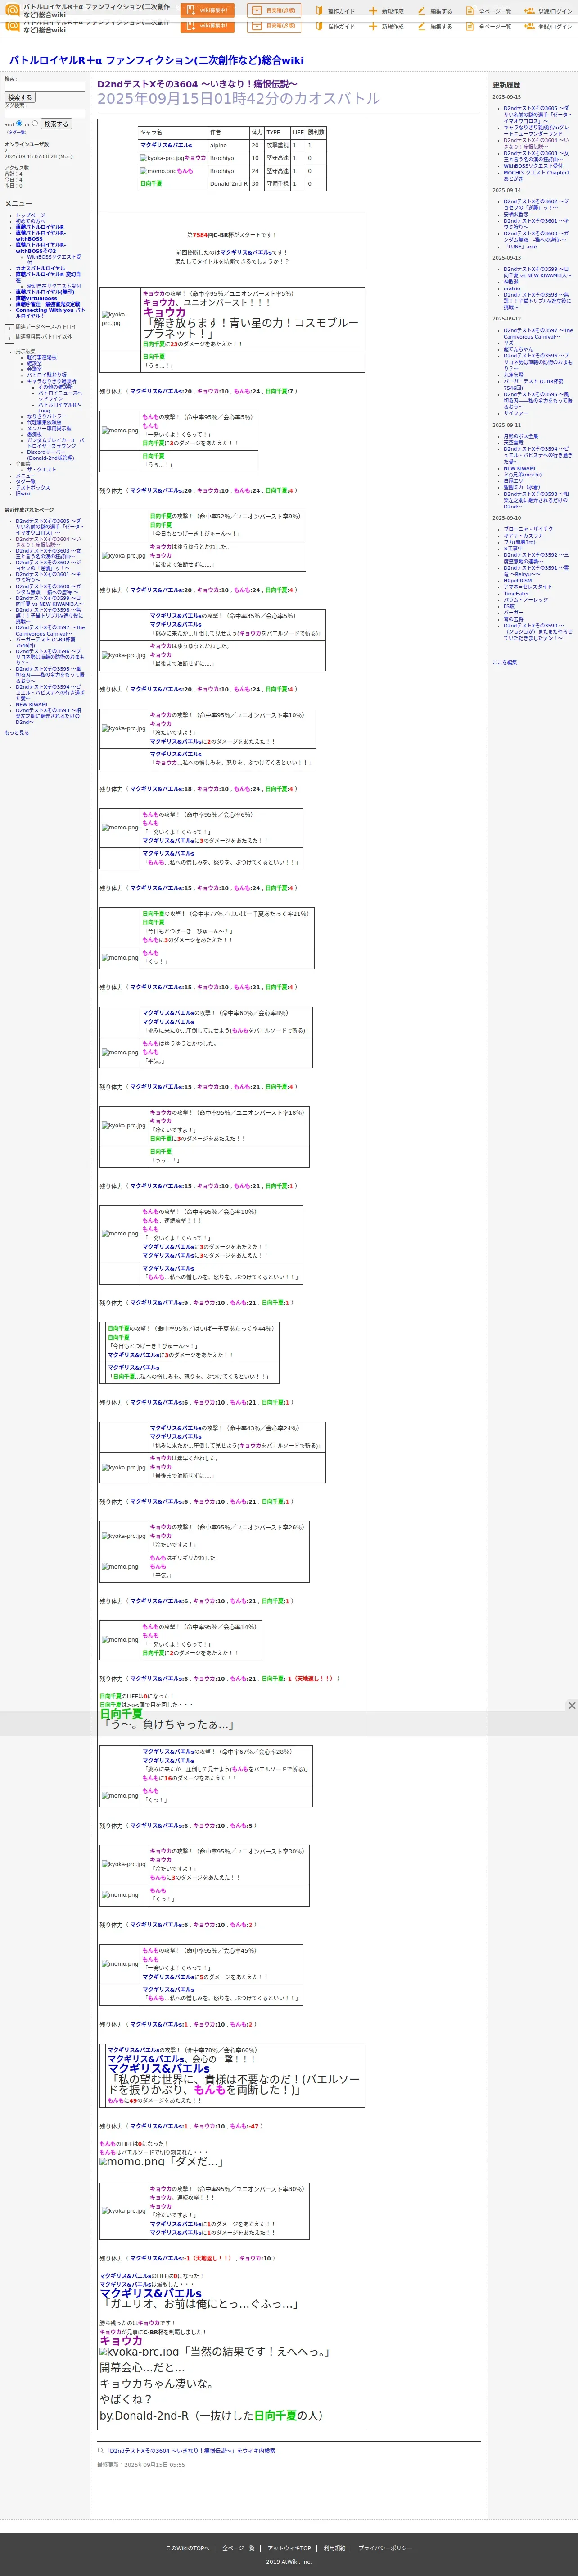Click もっと見る under recent pages

17,733
